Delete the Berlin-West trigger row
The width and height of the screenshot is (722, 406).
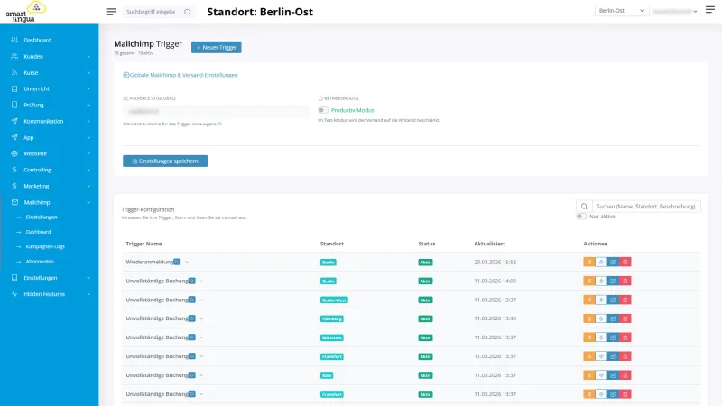(x=625, y=300)
